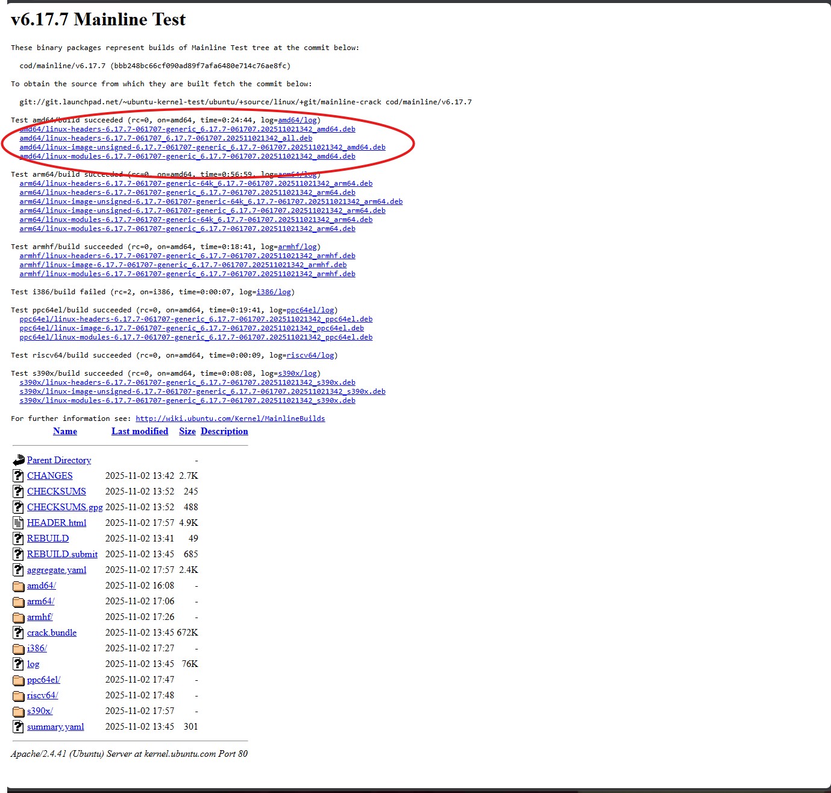This screenshot has height=793, width=831.
Task: Click the folder icon next to s390x/
Action: coord(18,711)
